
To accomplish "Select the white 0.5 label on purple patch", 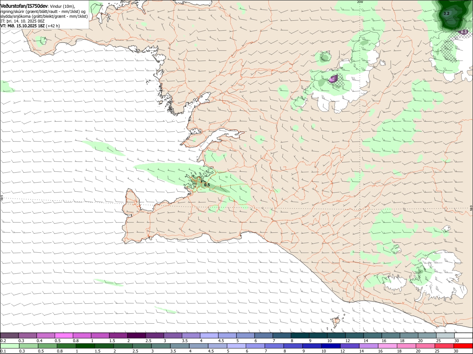I will click(332, 79).
